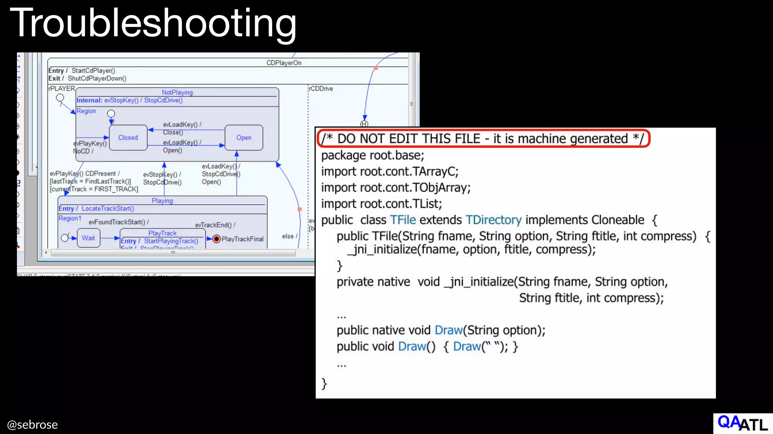Select the 'else /' transition label

tap(290, 236)
